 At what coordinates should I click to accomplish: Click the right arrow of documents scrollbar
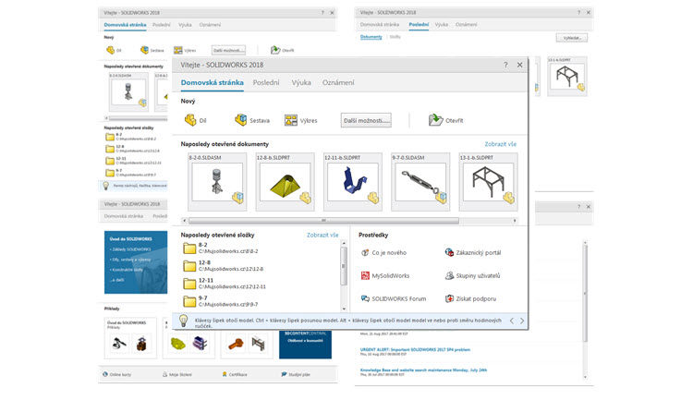coord(515,221)
